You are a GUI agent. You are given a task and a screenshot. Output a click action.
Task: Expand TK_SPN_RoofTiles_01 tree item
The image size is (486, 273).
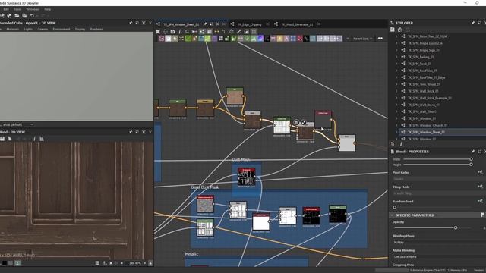(x=396, y=71)
